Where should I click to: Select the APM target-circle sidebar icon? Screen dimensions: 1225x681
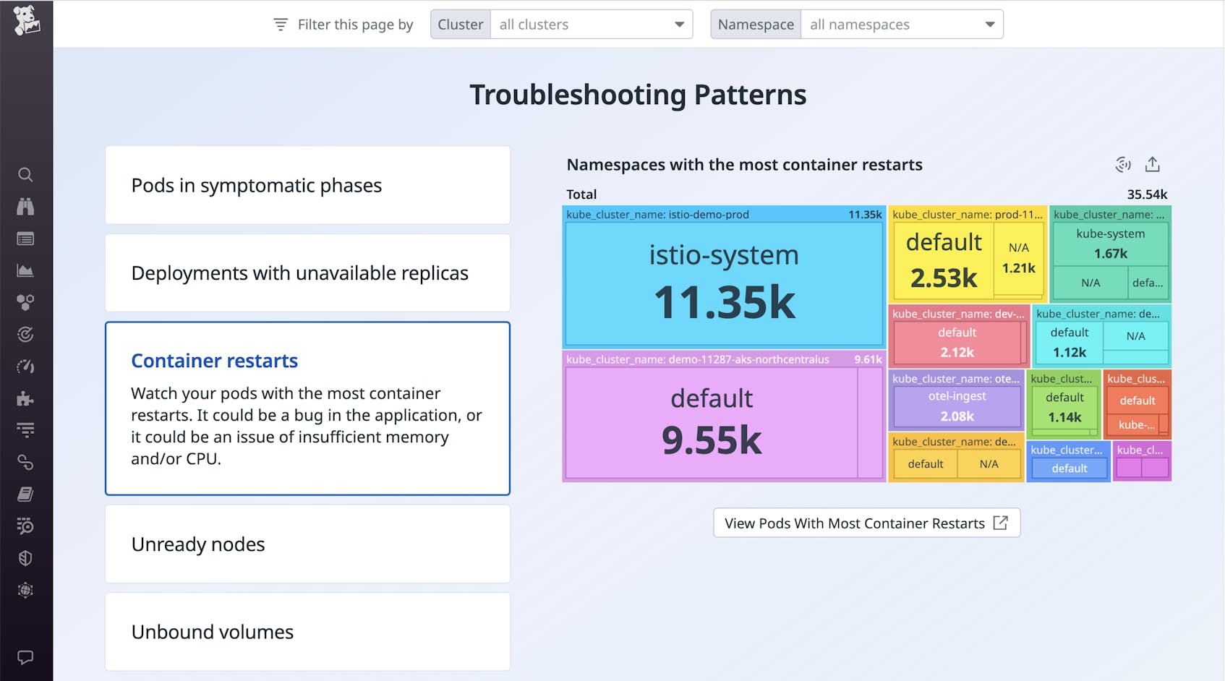coord(26,334)
